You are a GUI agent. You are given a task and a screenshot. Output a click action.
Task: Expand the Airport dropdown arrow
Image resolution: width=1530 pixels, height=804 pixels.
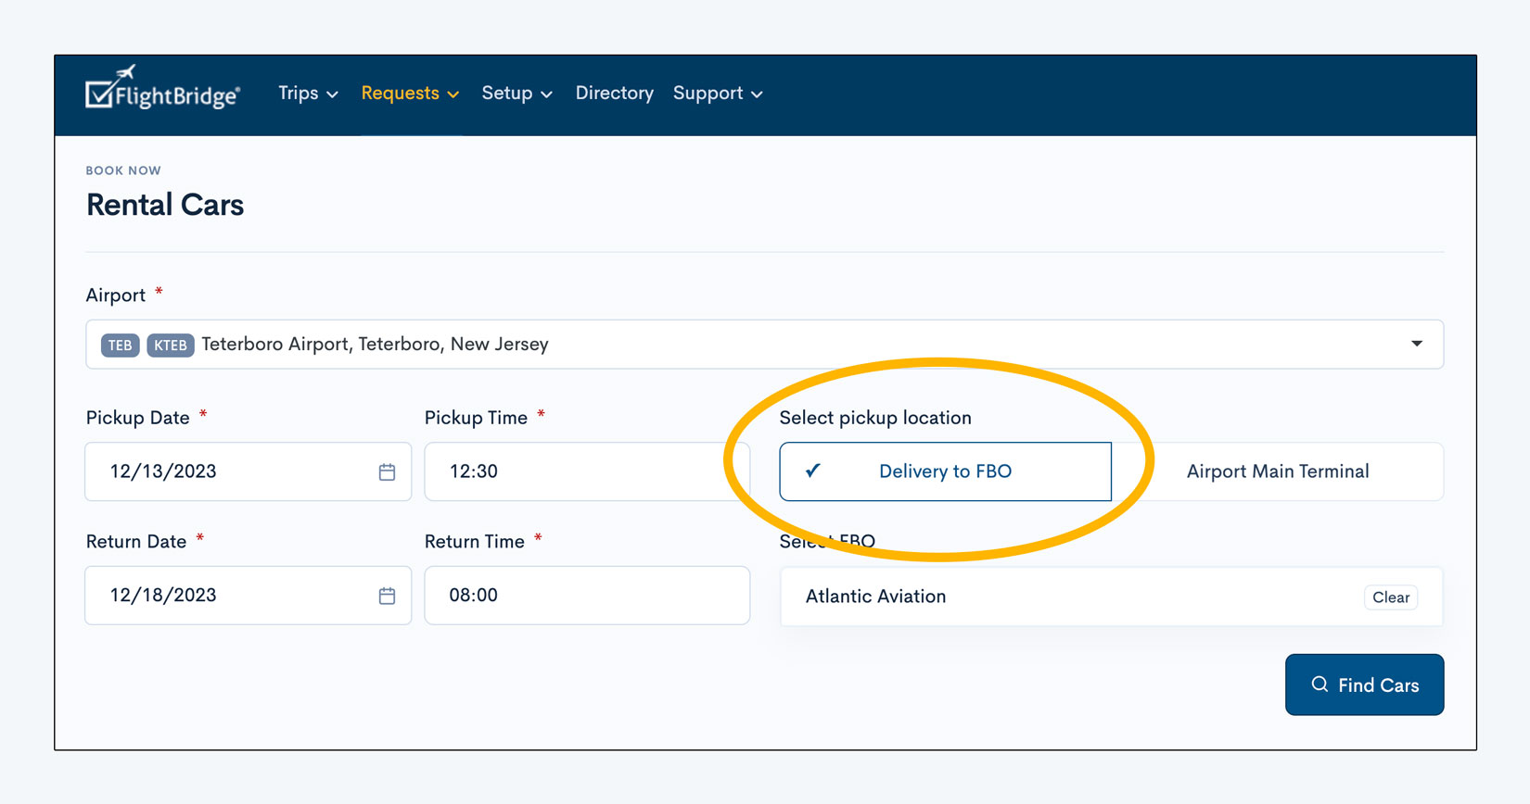pyautogui.click(x=1416, y=344)
